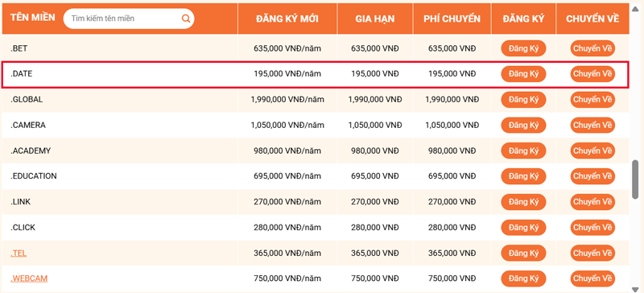Click the scrollbar up arrow
This screenshot has height=293, width=644.
pos(635,3)
